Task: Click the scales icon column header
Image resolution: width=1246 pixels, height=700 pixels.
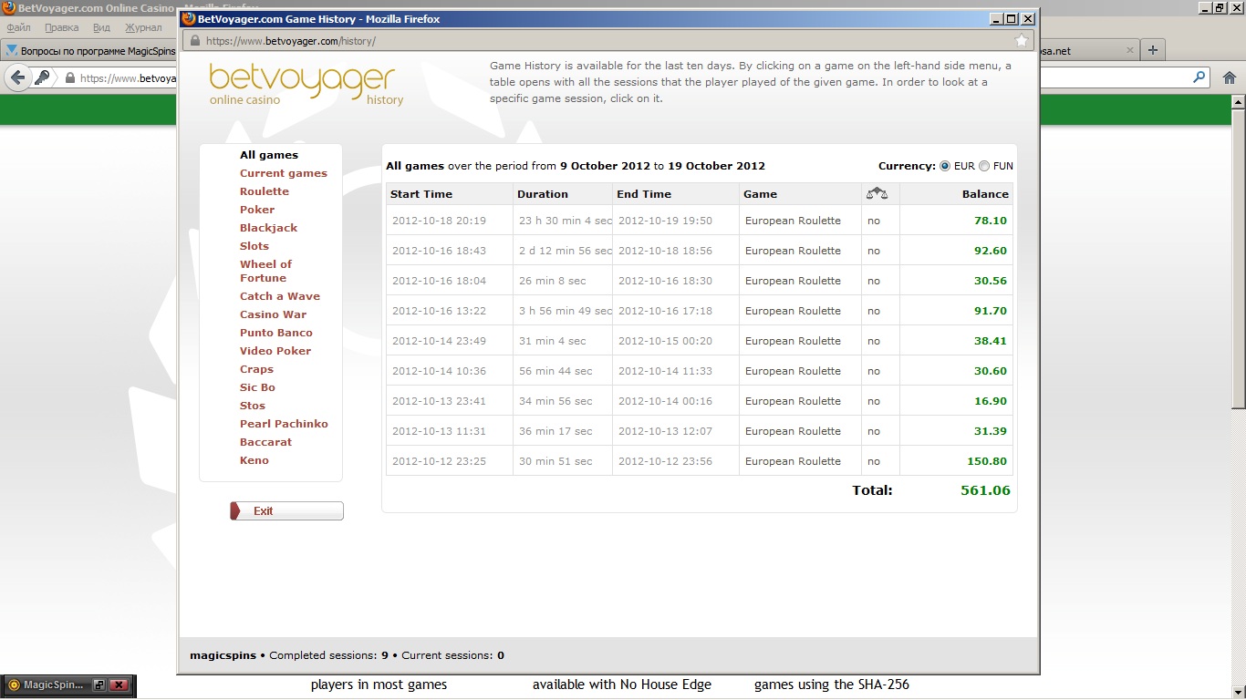Action: click(x=877, y=193)
